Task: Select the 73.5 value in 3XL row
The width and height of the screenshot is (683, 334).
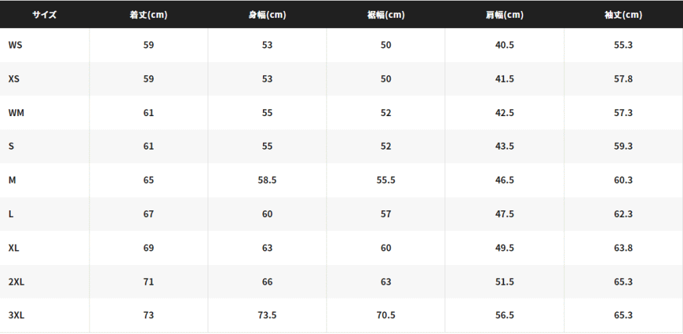Action: point(267,316)
